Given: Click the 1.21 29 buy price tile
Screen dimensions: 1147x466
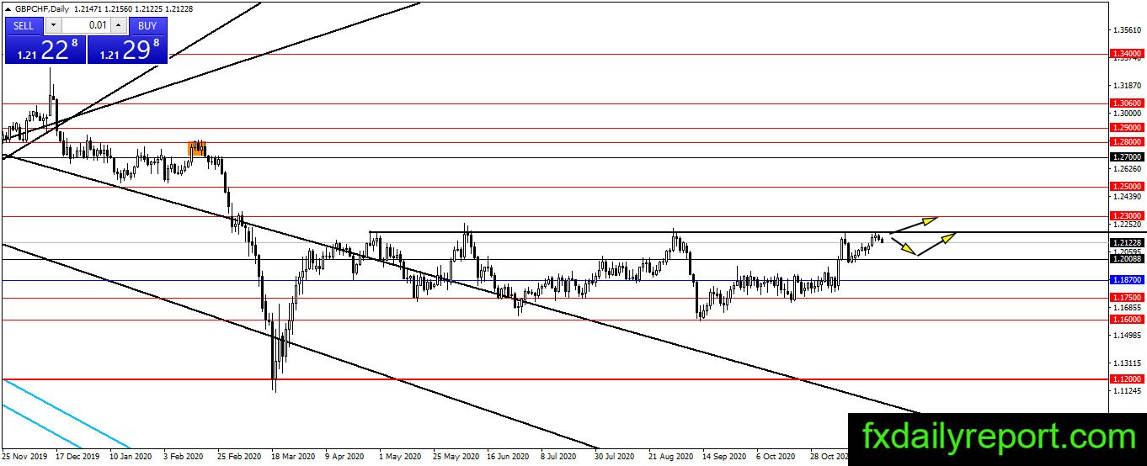Looking at the screenshot, I should click(x=127, y=50).
